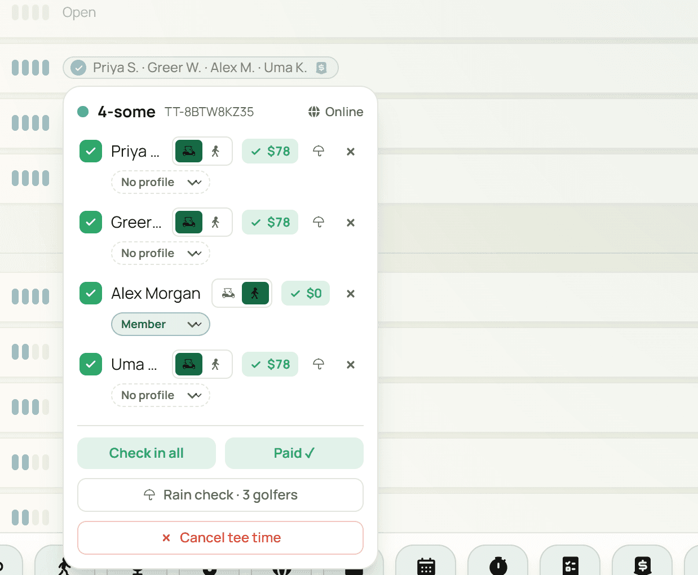Open the stopwatch icon in bottom bar
This screenshot has width=698, height=575.
pos(498,565)
